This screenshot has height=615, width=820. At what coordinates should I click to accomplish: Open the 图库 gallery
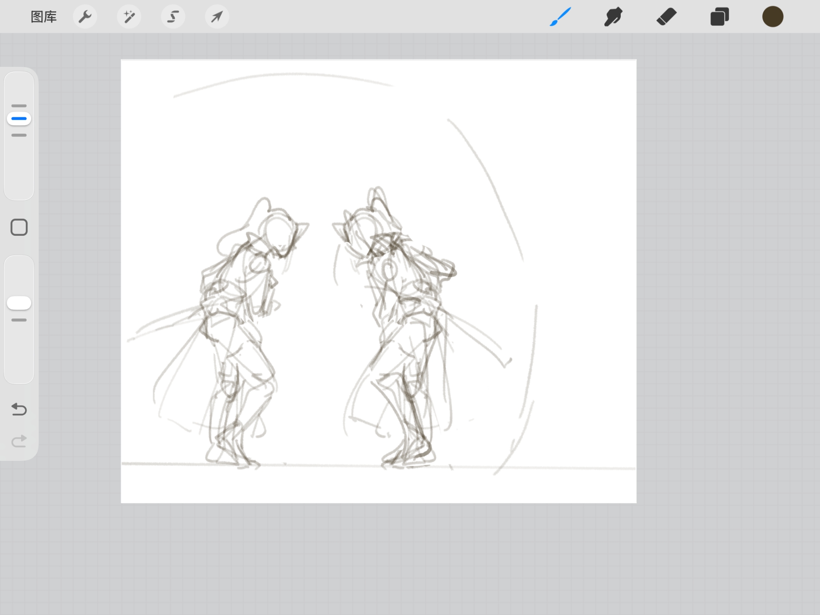pyautogui.click(x=43, y=17)
